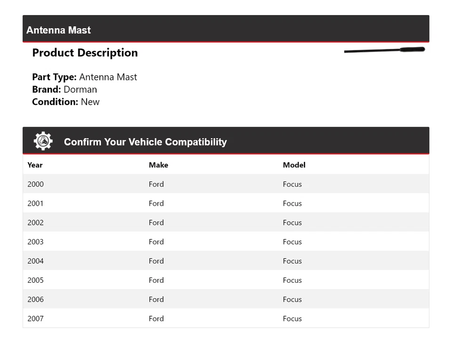Click the Make column header

[158, 165]
